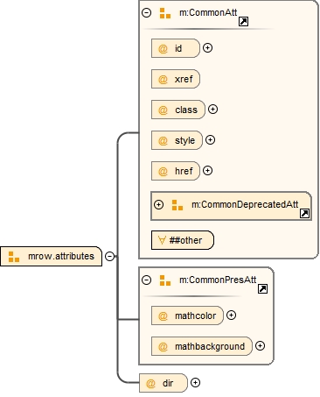320x397 pixels.
Task: Open m:CommonPresAtt reference link arrow
Action: click(x=262, y=289)
